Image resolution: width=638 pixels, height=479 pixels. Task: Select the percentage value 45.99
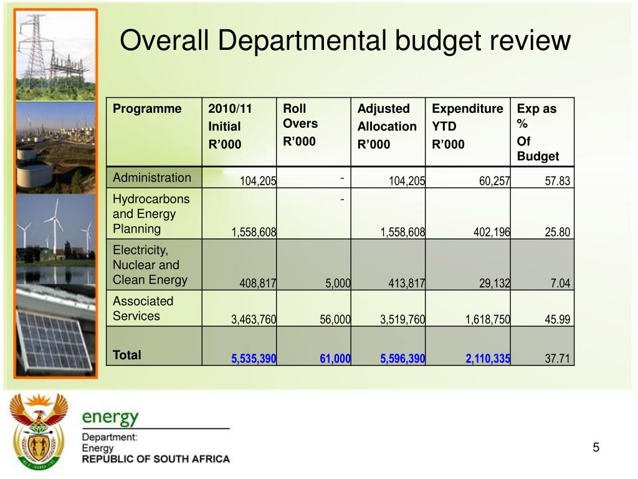[558, 319]
